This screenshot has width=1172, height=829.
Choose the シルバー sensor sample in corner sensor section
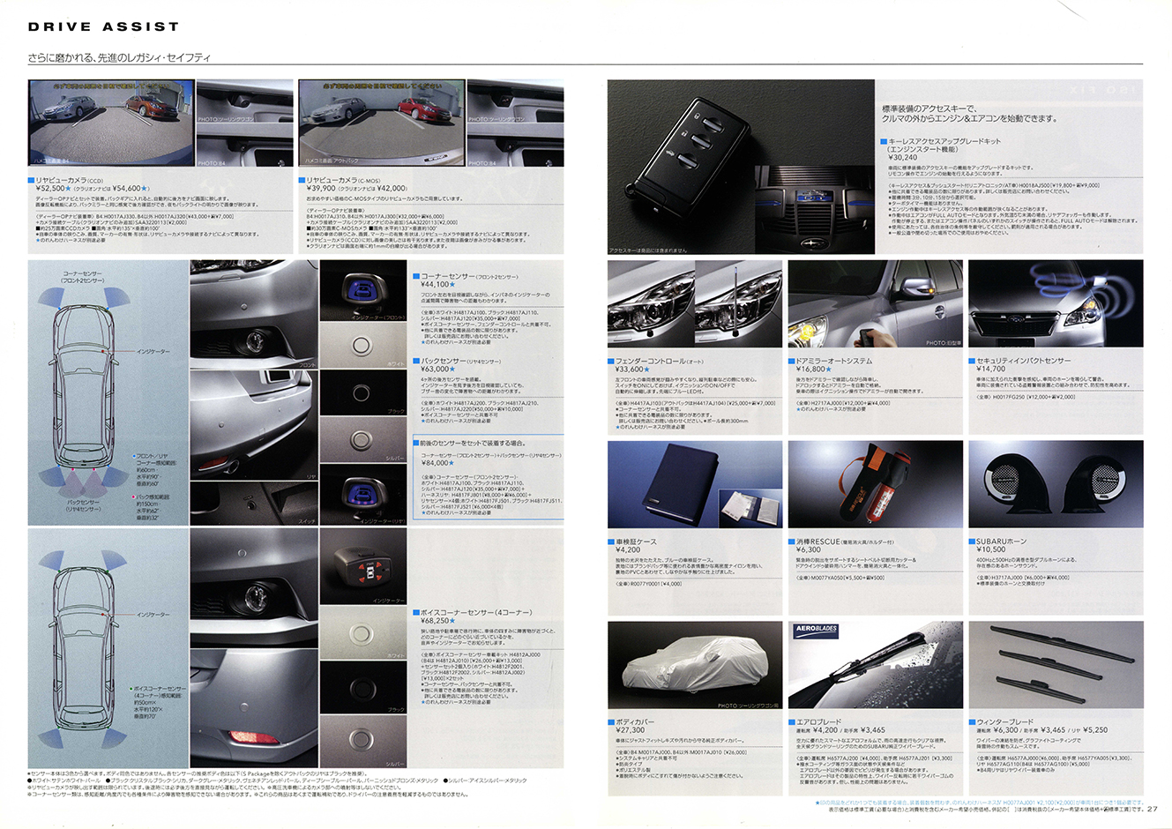click(x=363, y=439)
